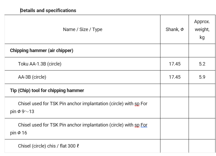Click the "Details and specifications" heading

pos(48,11)
